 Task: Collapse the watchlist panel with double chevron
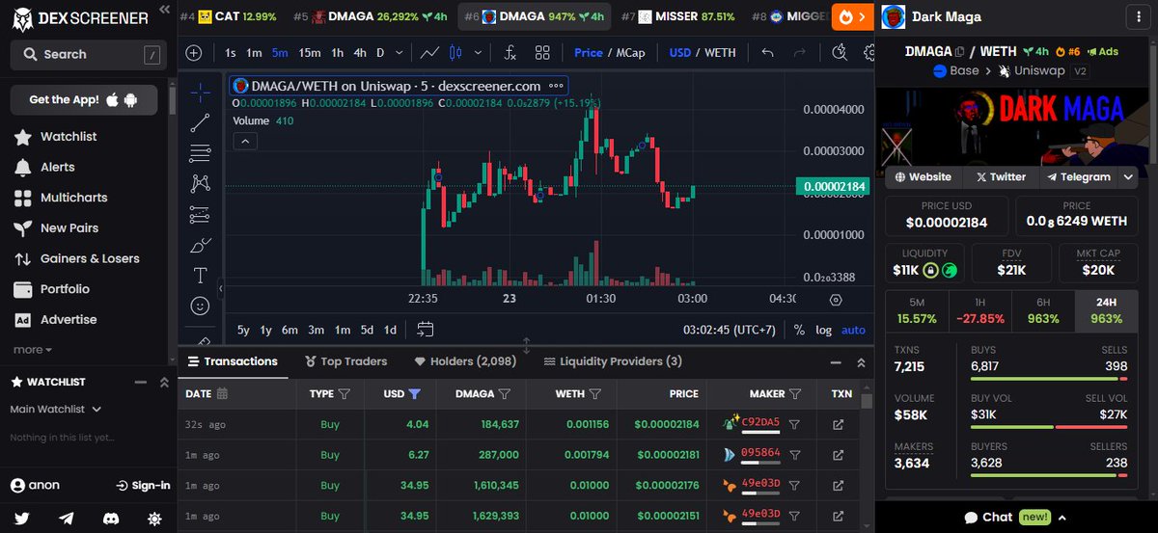coord(163,383)
